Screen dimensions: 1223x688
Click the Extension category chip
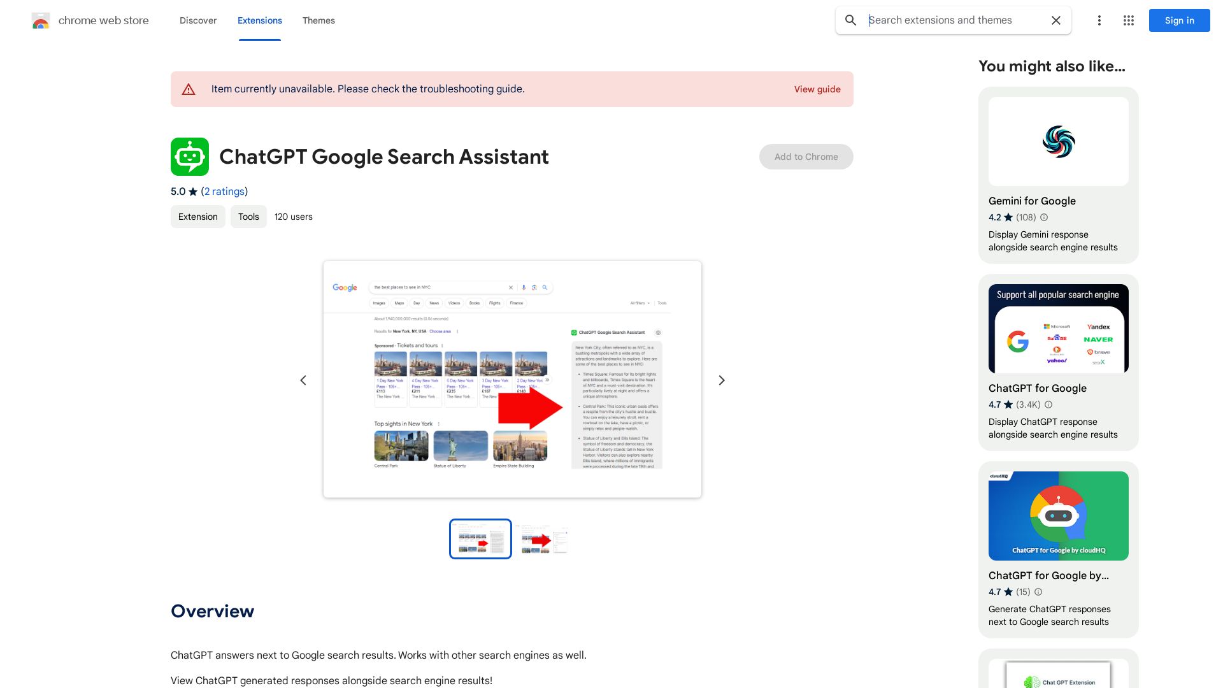(198, 217)
